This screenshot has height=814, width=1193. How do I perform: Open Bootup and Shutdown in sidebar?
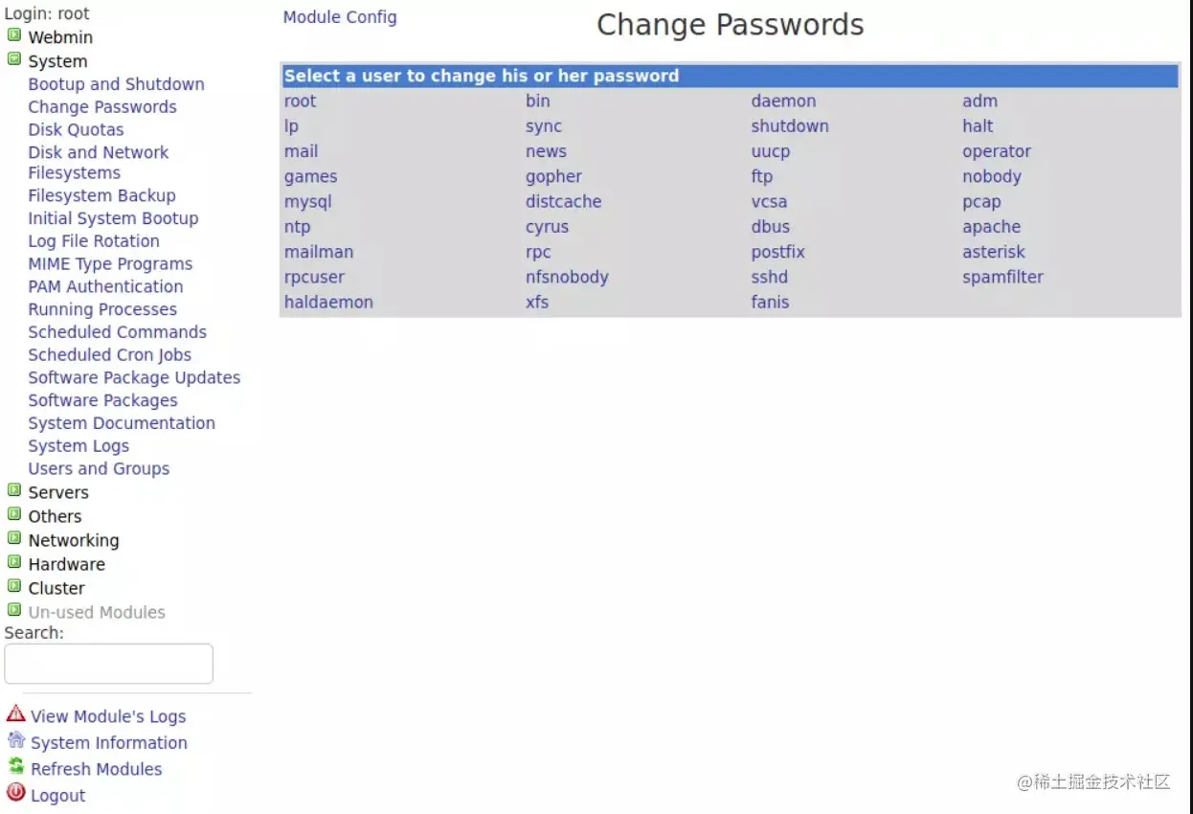click(116, 84)
